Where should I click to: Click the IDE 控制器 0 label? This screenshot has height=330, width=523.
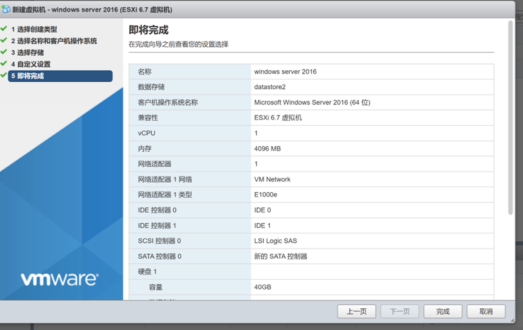(157, 210)
